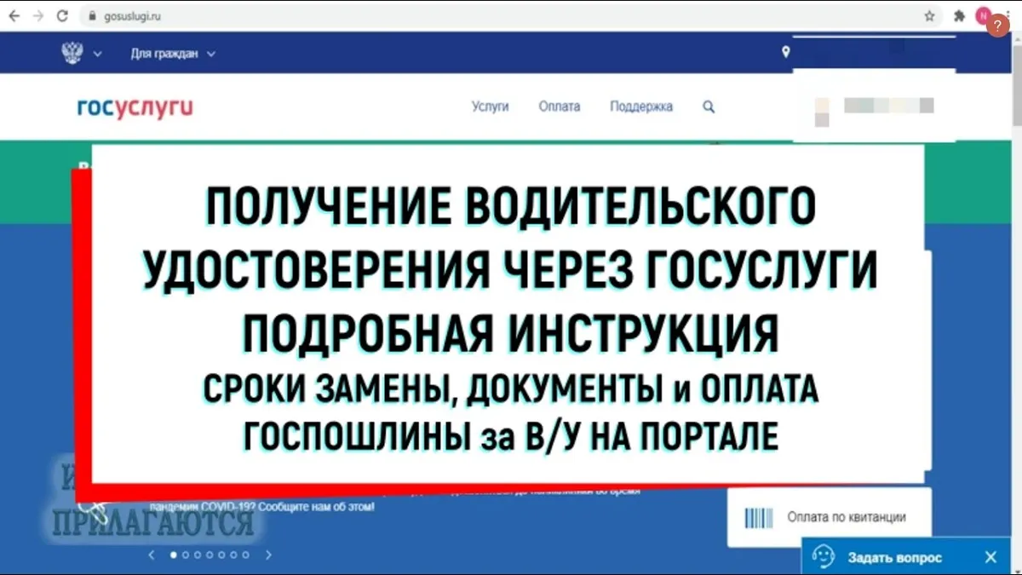
Task: Click the padlock site info icon
Action: (94, 16)
